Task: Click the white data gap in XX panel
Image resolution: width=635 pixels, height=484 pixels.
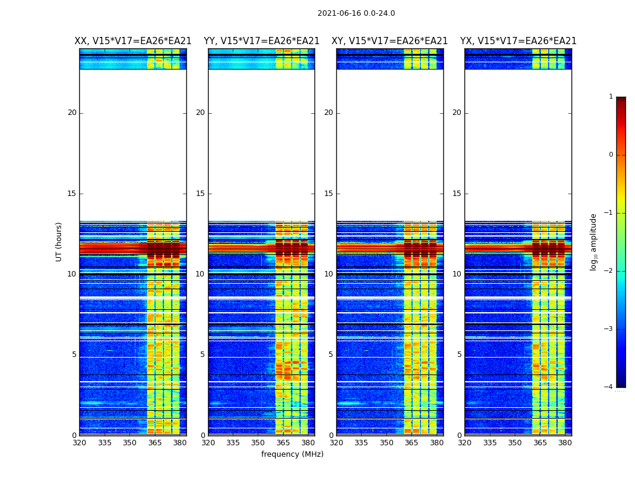Action: point(132,145)
